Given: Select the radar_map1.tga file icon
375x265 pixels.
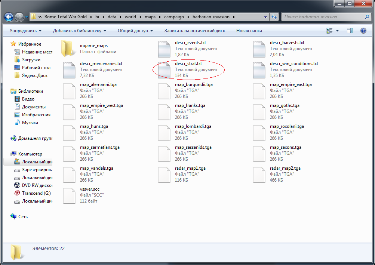Looking at the screenshot, I should 164,175.
